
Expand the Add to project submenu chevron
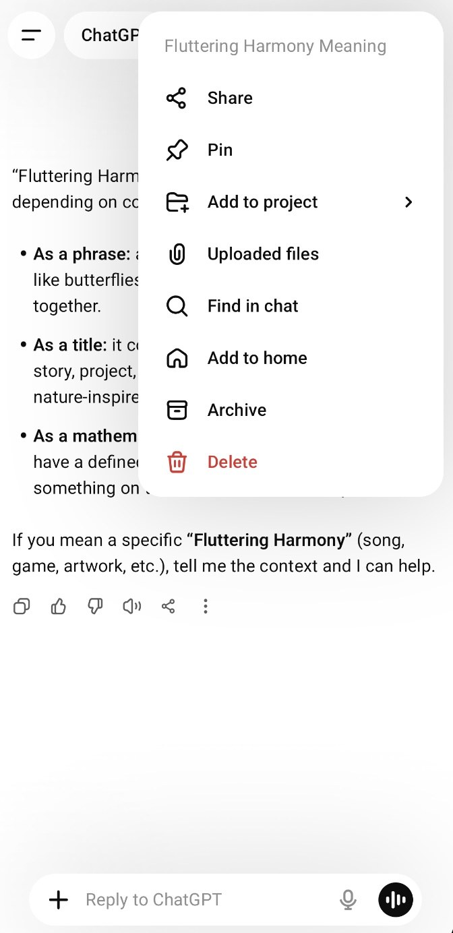point(409,202)
